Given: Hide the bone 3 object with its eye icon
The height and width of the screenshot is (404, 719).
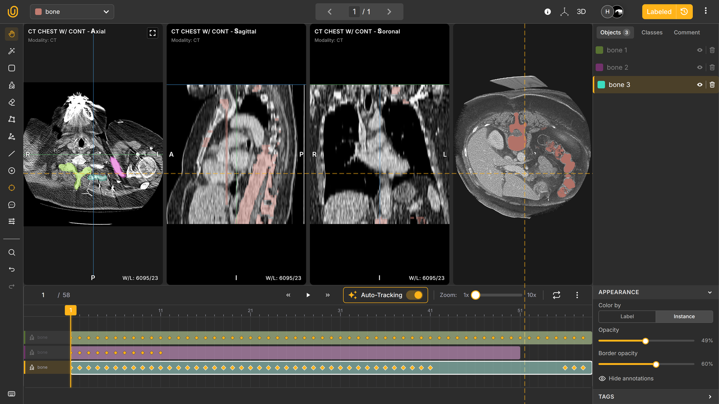Looking at the screenshot, I should point(700,84).
